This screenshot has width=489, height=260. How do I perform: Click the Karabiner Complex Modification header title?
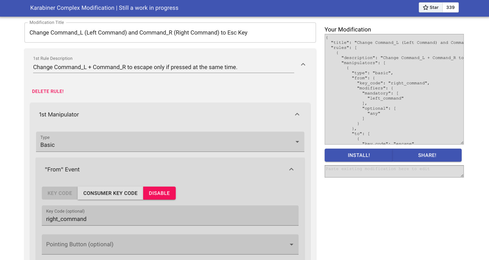(104, 8)
